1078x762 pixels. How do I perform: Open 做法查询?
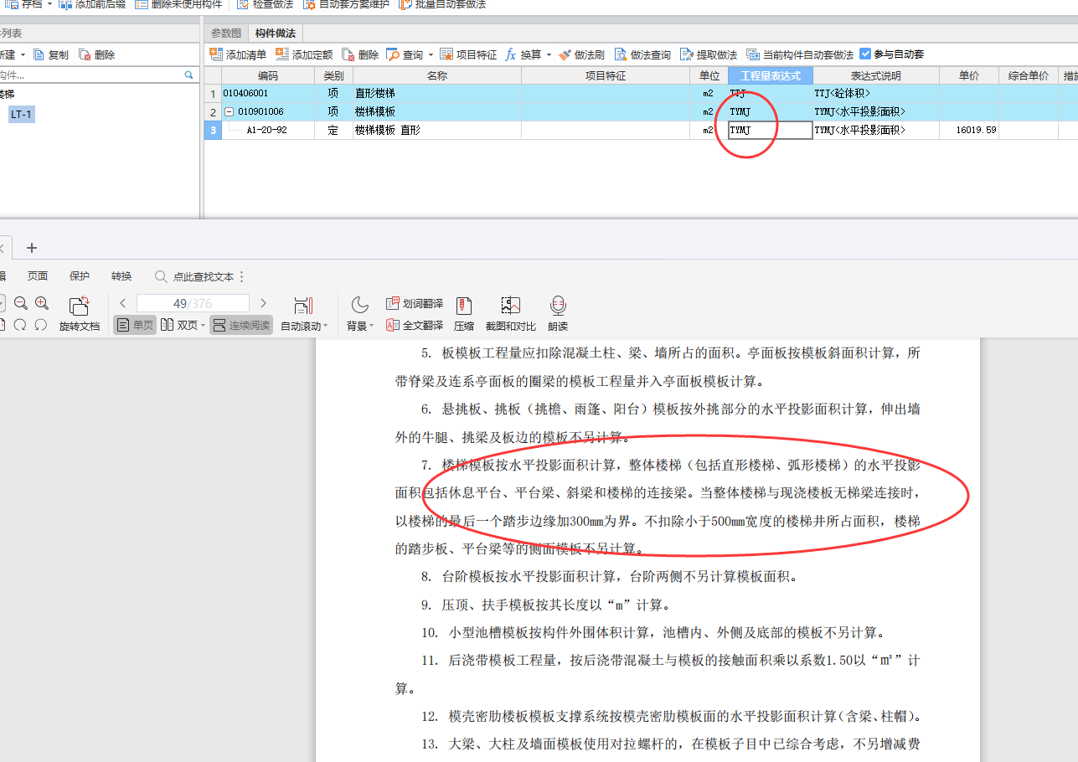pos(642,54)
